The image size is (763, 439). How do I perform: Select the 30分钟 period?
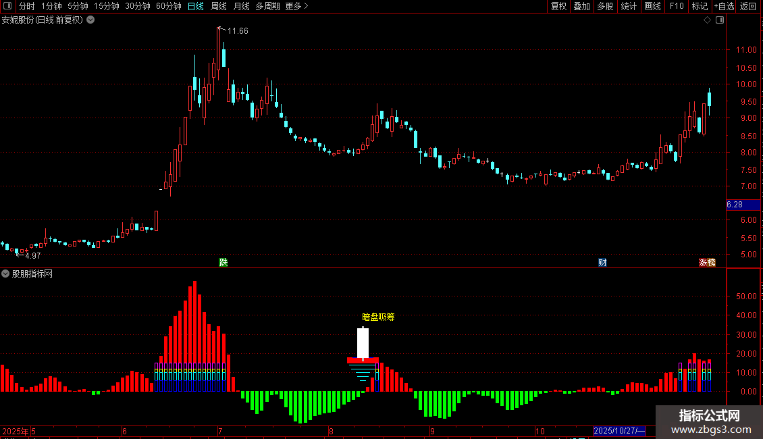137,6
